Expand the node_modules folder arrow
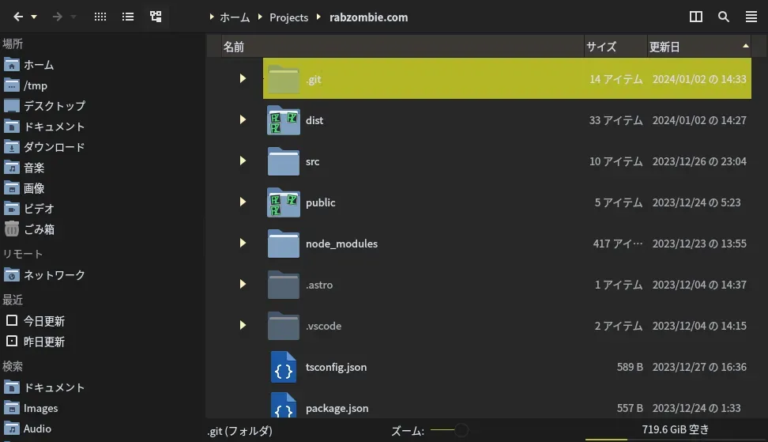This screenshot has width=768, height=442. click(x=243, y=243)
